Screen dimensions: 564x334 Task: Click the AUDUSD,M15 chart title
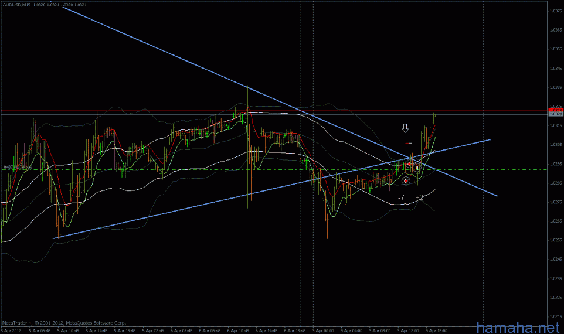[x=16, y=5]
